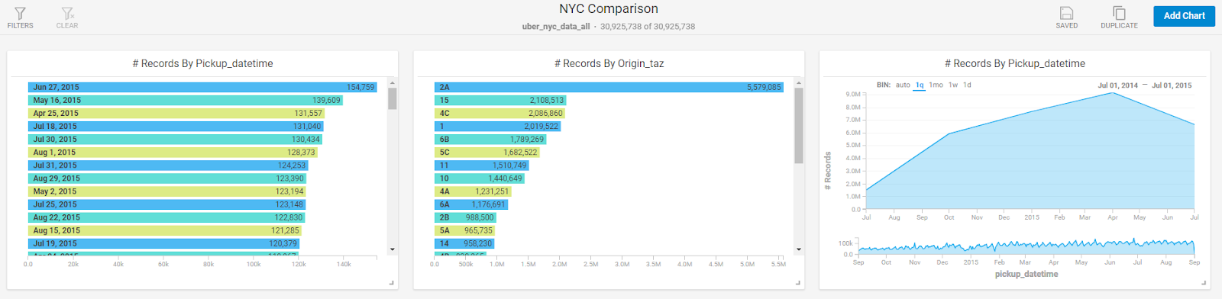This screenshot has height=299, width=1222.
Task: Set bin to auto
Action: click(x=903, y=85)
